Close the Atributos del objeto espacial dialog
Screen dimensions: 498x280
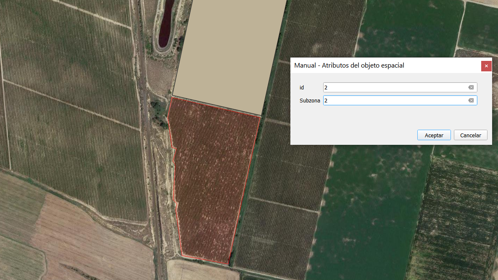(486, 66)
